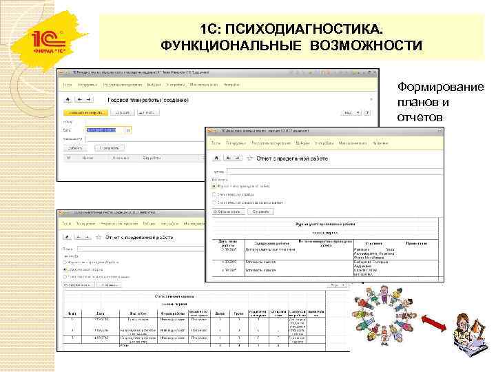Click Сформировать button in statistics report window
The height and width of the screenshot is (372, 496).
pyautogui.click(x=79, y=285)
